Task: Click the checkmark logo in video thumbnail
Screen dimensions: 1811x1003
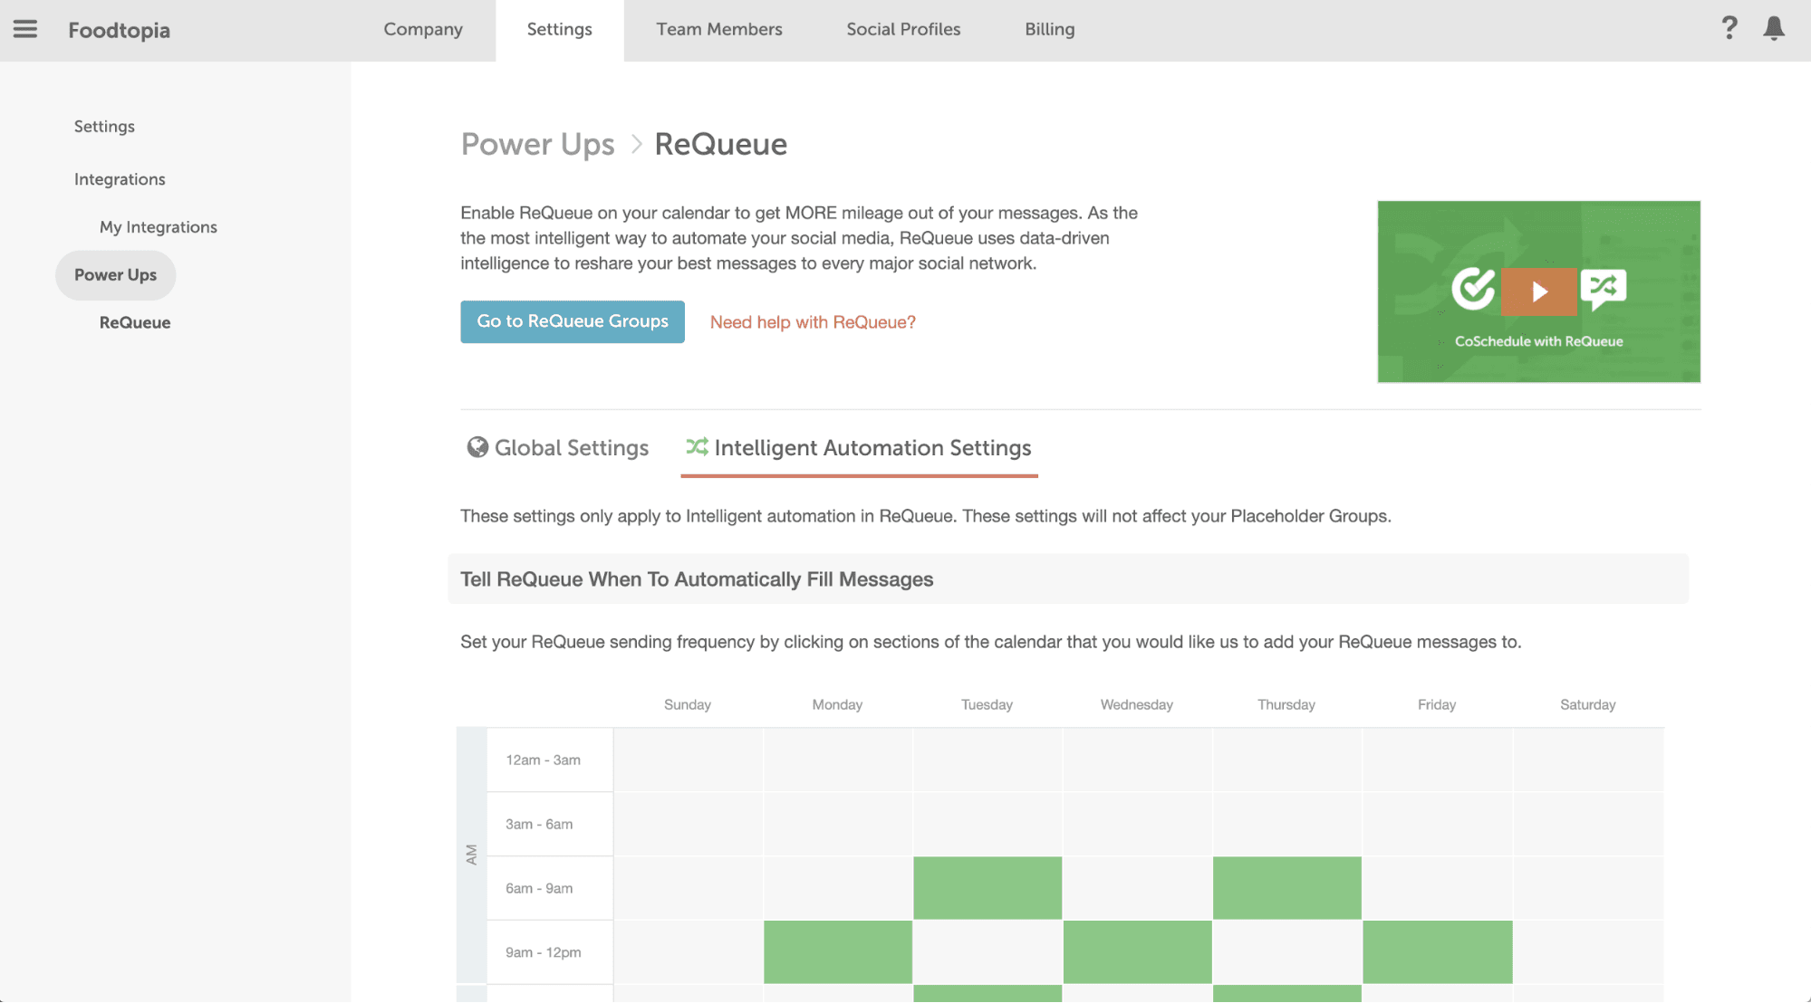Action: 1474,289
